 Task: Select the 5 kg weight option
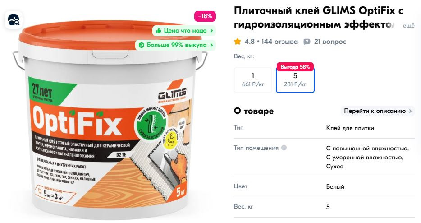click(295, 80)
